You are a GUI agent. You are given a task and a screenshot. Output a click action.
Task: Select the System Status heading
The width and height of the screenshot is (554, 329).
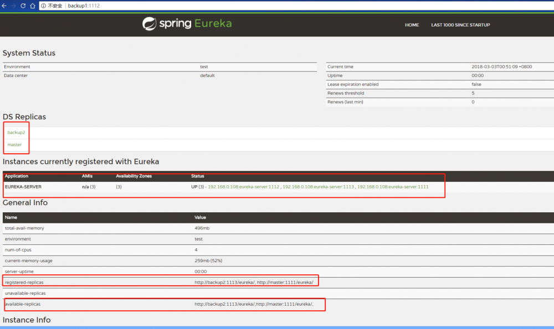click(x=29, y=53)
